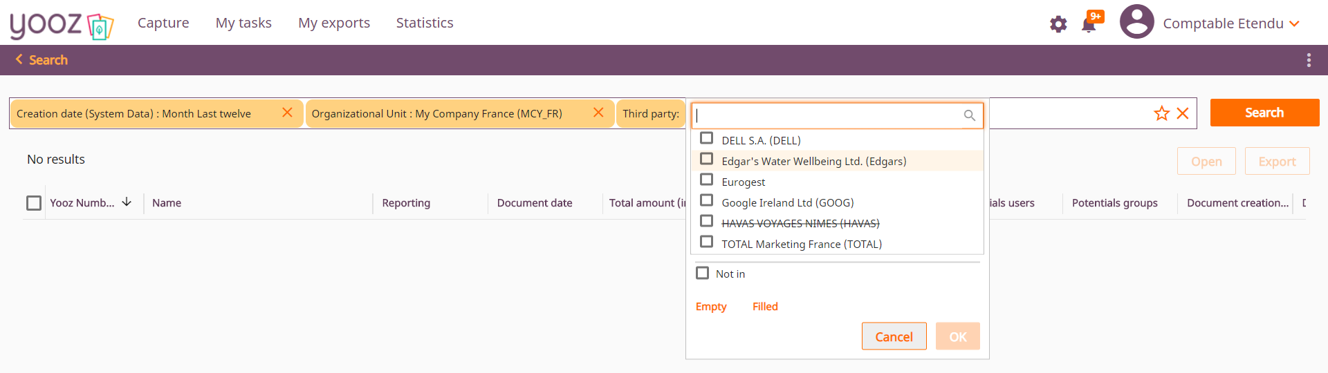The image size is (1328, 373).
Task: Click the Third party filter chip
Action: click(x=651, y=114)
